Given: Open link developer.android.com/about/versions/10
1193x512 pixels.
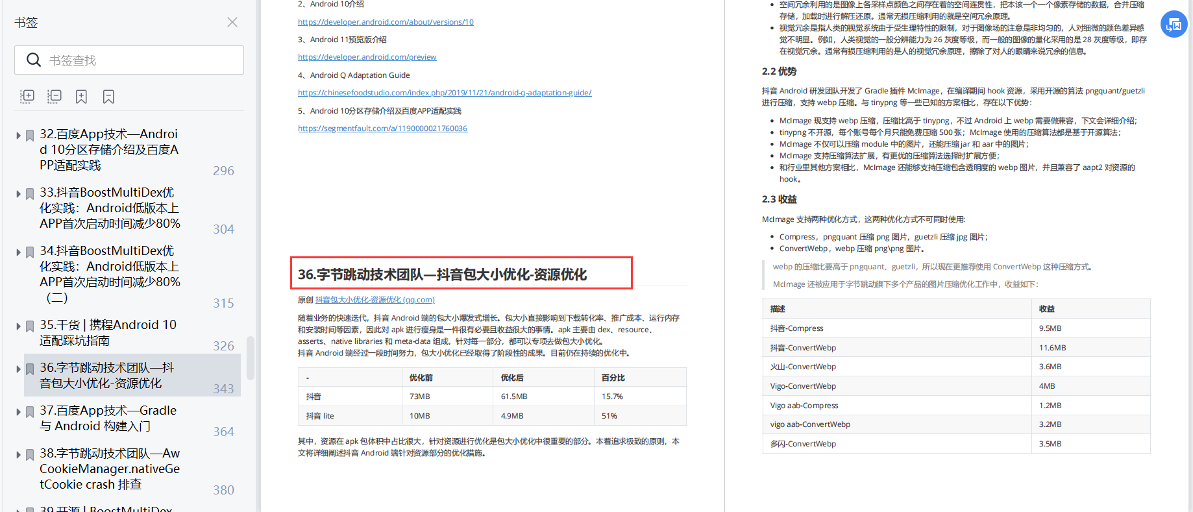Looking at the screenshot, I should click(x=386, y=22).
